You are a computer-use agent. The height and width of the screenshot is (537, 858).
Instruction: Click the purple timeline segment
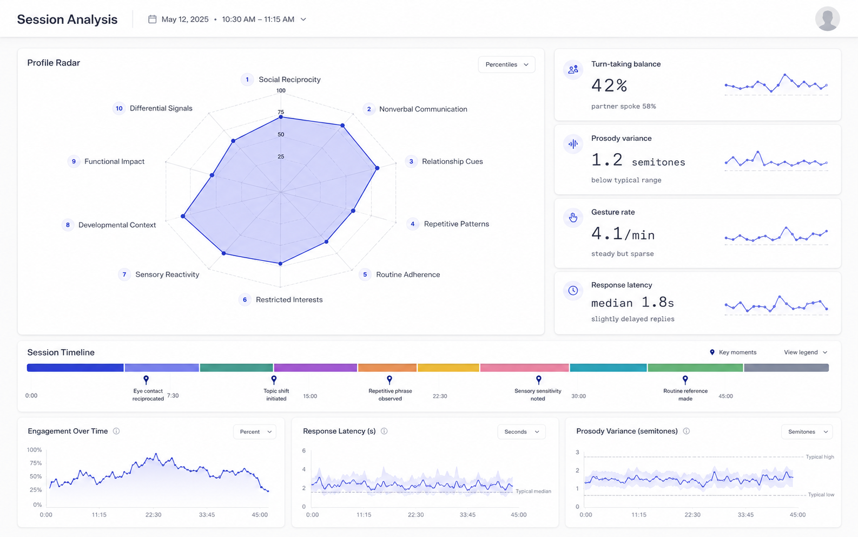[315, 368]
